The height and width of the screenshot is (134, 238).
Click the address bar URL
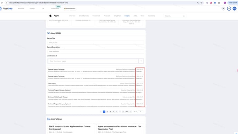pos(38,3)
